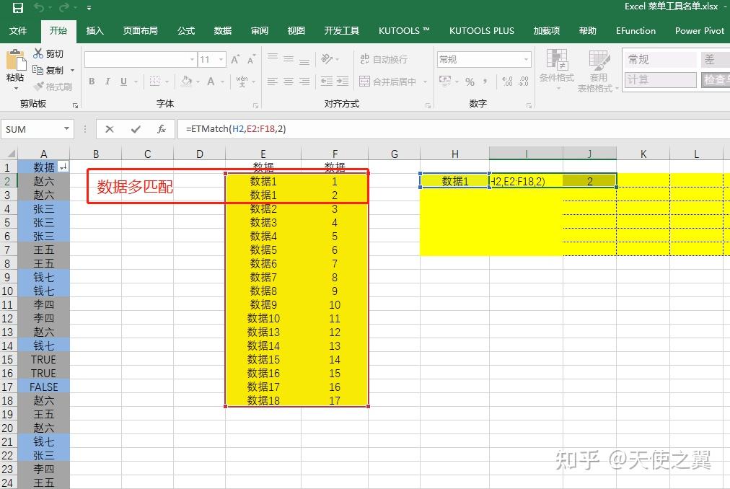The image size is (730, 489).
Task: Open Format as Table (套用表格格式)
Action: pos(598,71)
